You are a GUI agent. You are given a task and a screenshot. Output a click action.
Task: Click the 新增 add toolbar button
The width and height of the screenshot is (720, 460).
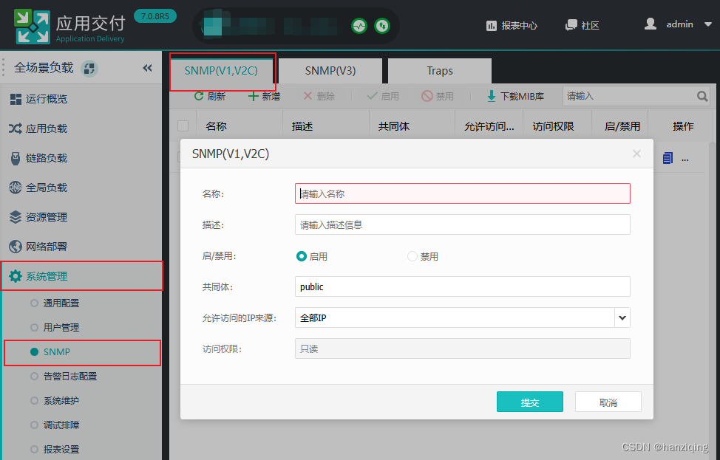point(264,96)
